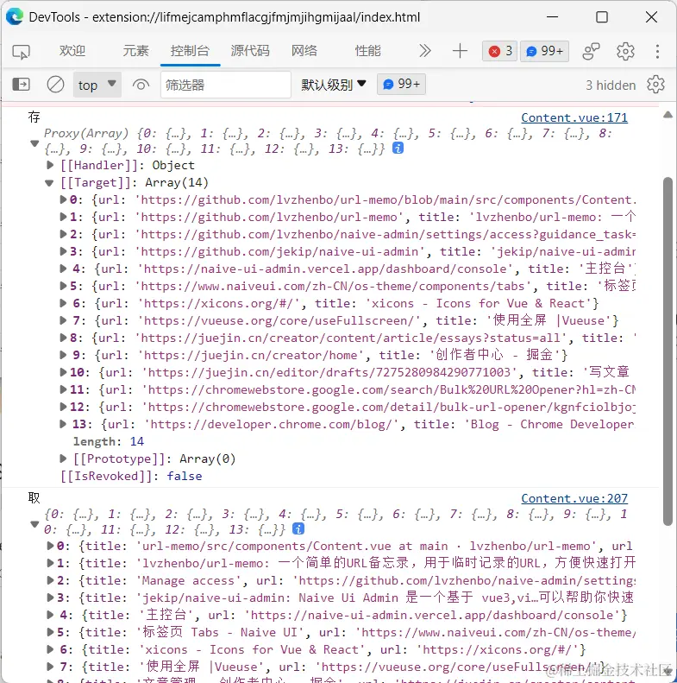Expand 取 item 0 Content.vue at main
This screenshot has width=677, height=683.
[x=51, y=546]
